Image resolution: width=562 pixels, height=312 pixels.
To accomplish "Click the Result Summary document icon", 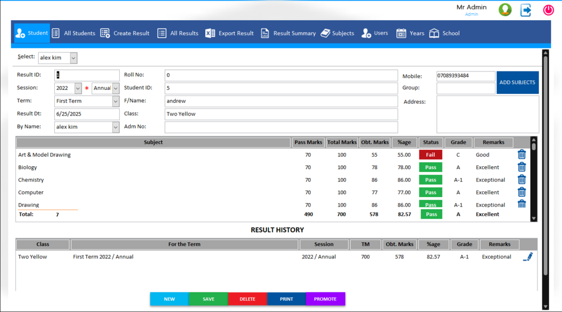I will click(x=265, y=33).
